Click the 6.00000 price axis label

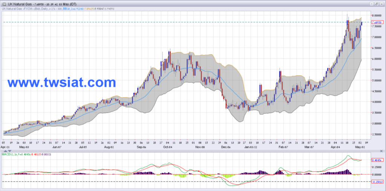tap(377, 58)
